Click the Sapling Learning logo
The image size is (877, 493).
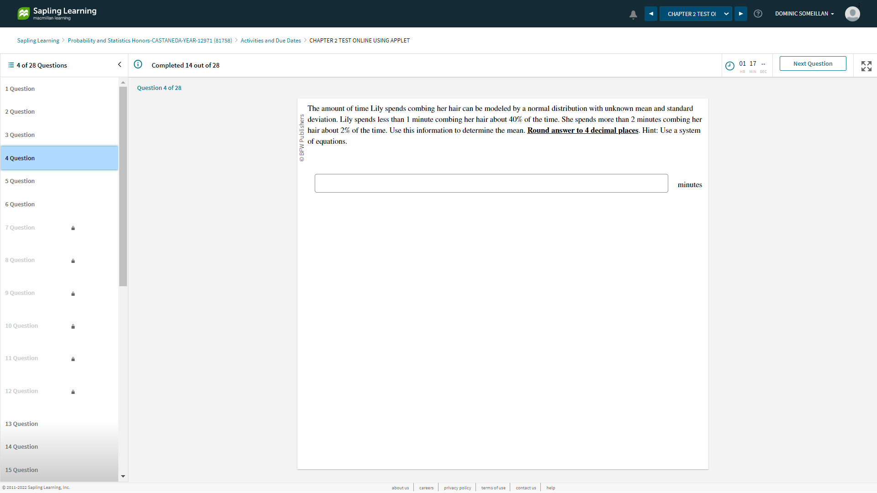pyautogui.click(x=57, y=14)
